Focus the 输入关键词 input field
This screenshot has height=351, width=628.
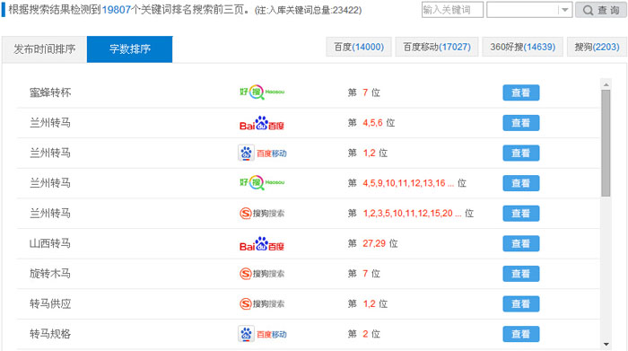point(452,10)
